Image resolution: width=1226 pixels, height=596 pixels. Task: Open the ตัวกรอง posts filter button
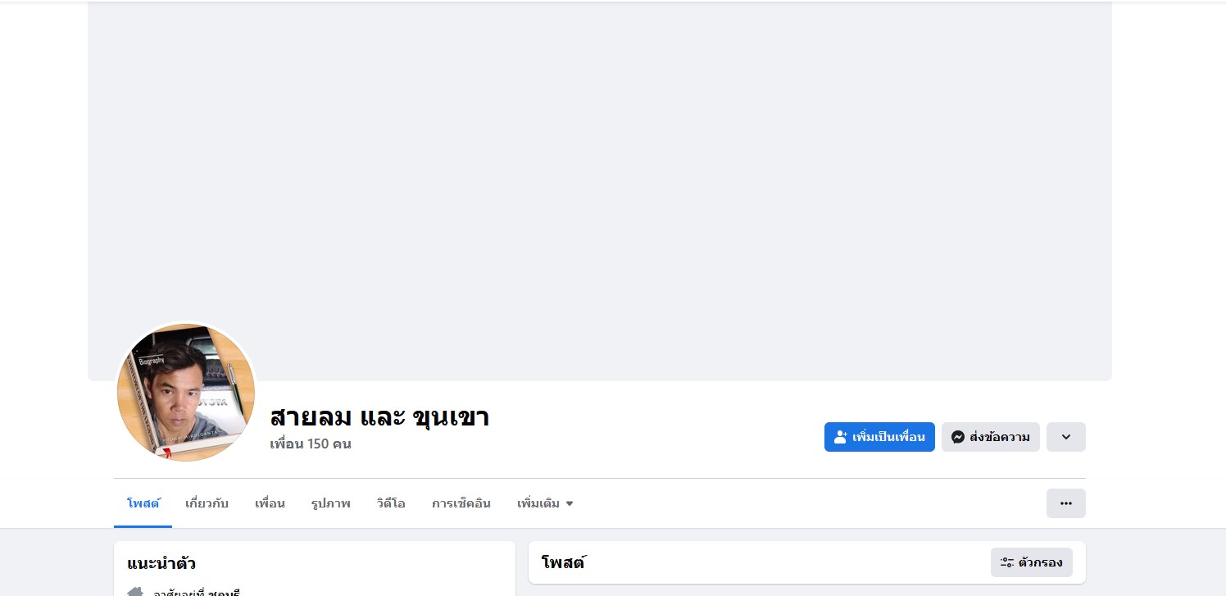(1031, 562)
